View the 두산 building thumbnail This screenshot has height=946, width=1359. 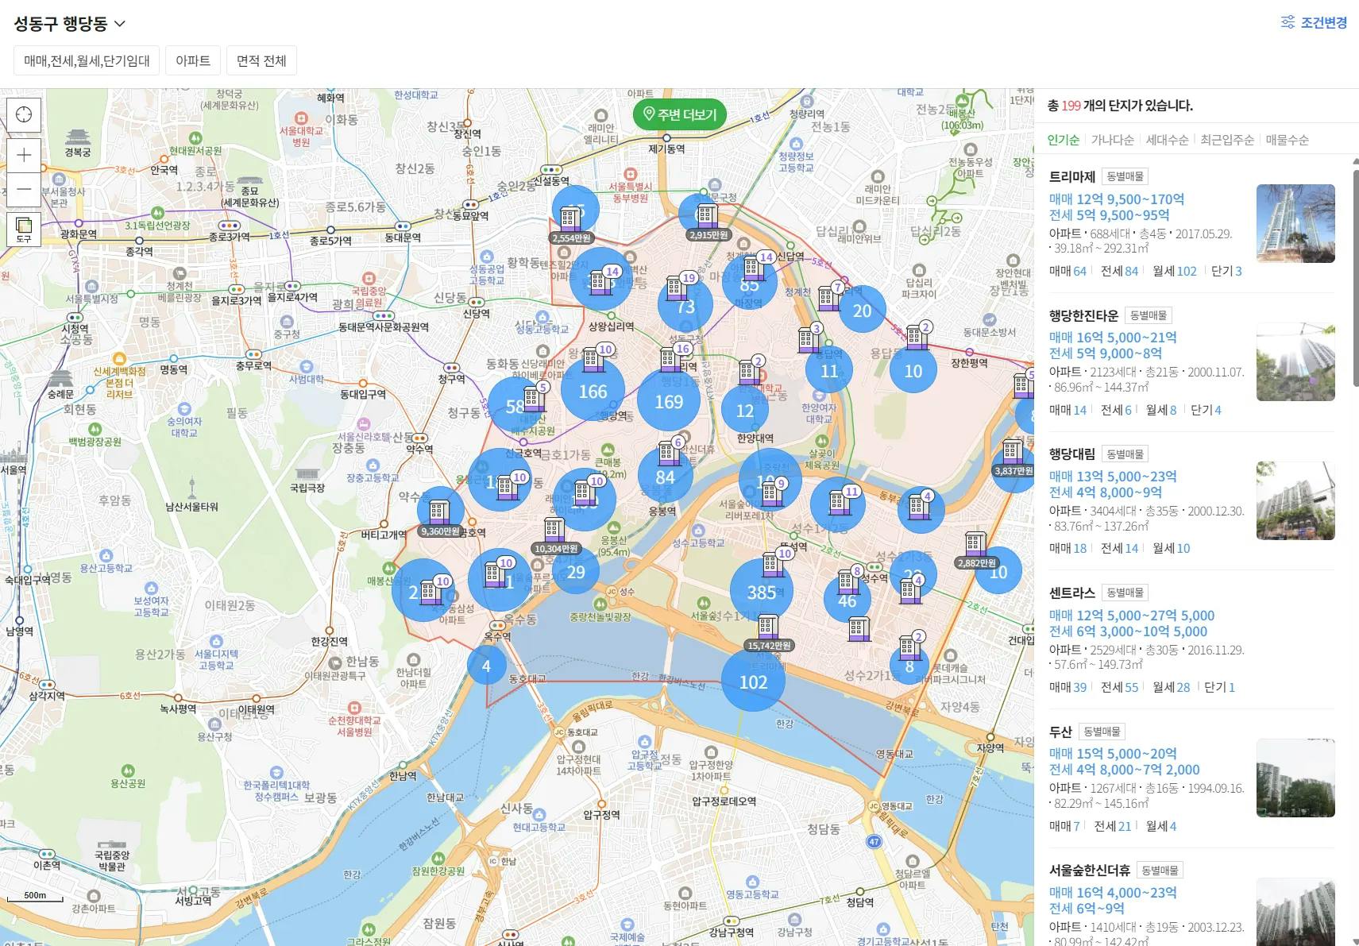click(x=1295, y=778)
